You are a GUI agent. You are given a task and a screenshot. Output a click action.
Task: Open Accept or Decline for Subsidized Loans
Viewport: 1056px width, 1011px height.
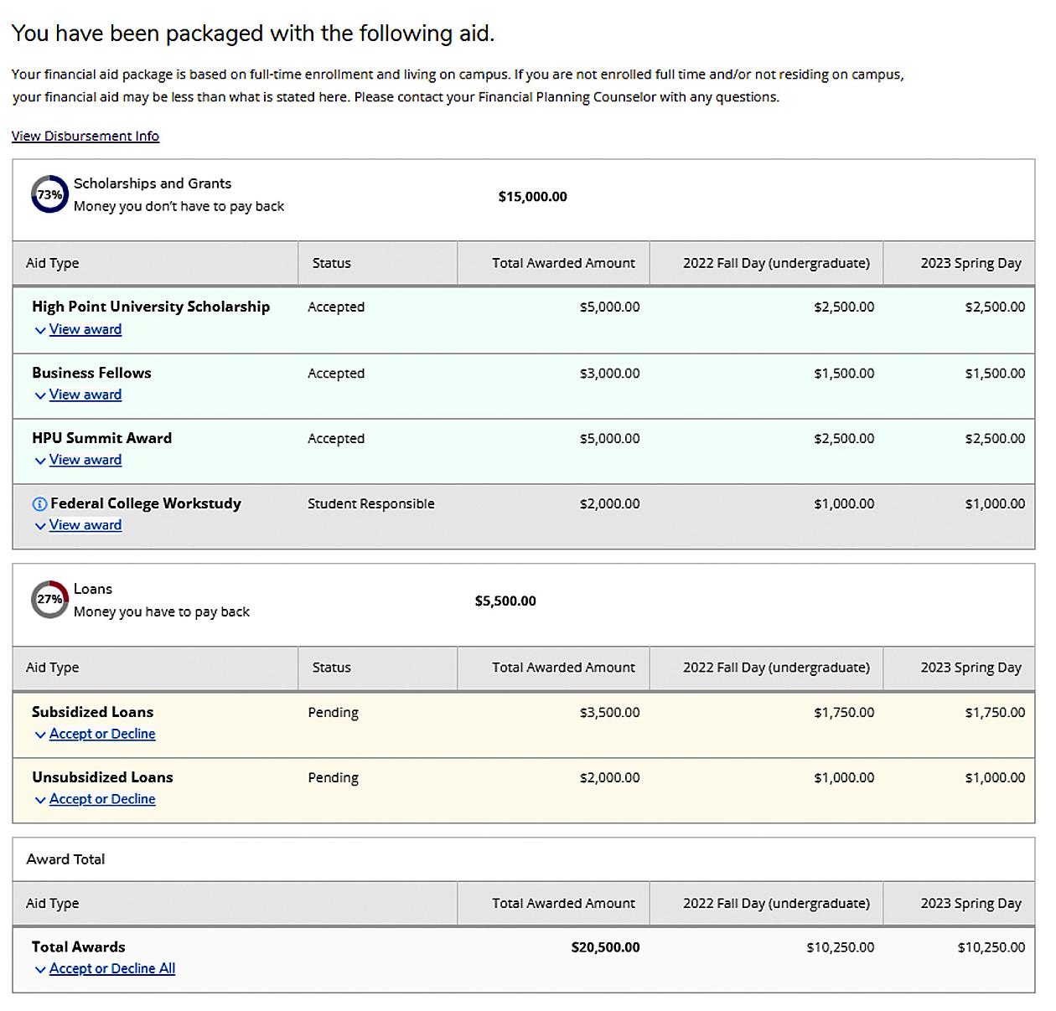coord(102,734)
